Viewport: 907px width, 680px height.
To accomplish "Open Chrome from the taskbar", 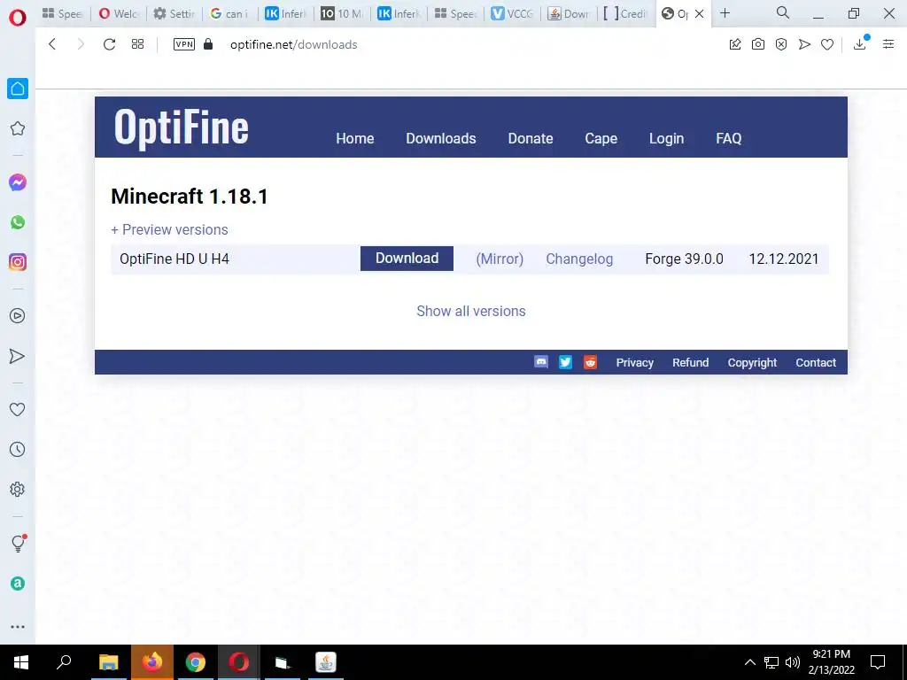I will click(x=196, y=662).
